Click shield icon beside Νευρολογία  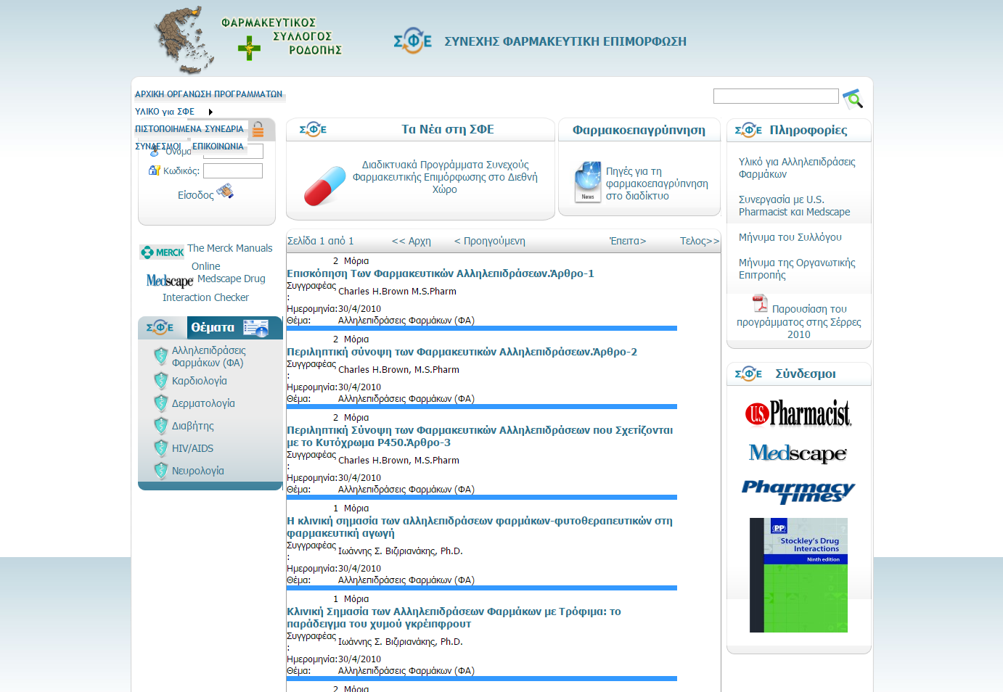tap(161, 471)
